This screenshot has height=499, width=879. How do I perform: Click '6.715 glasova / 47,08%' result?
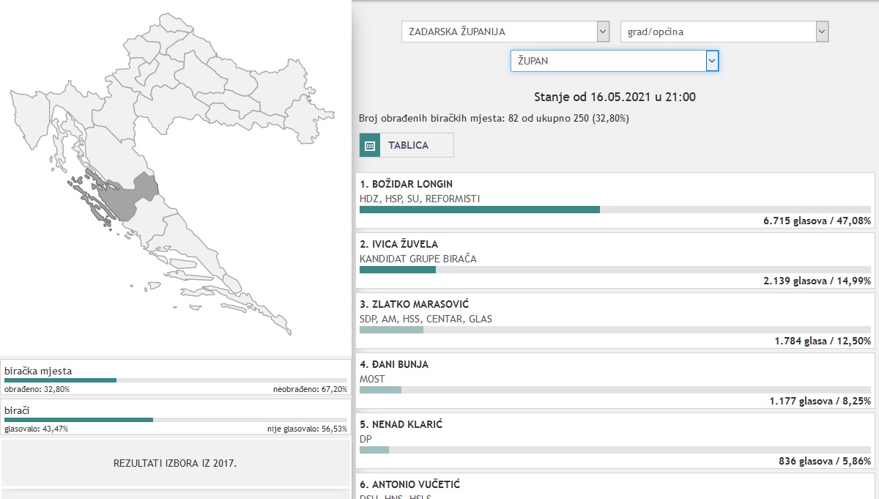(x=817, y=221)
